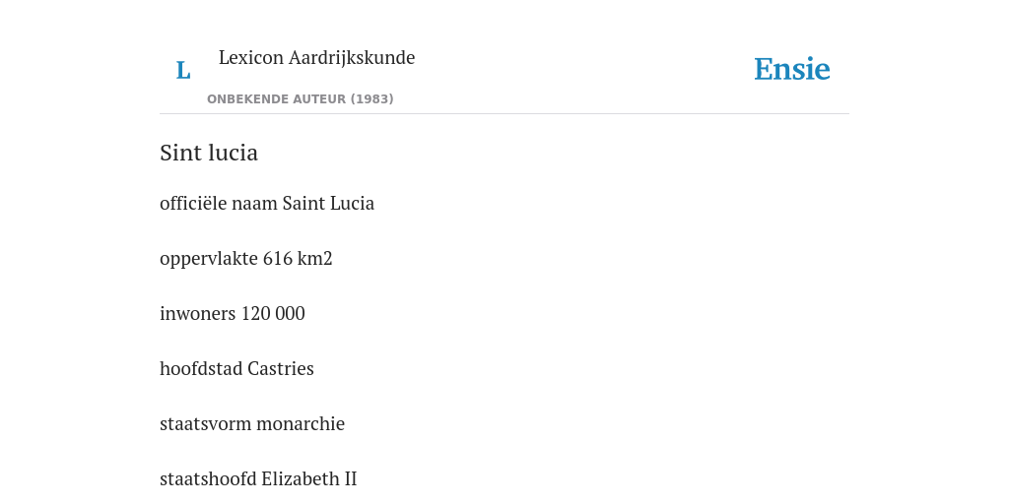This screenshot has width=1009, height=504.
Task: Open the Ensie logo homepage link
Action: click(791, 69)
